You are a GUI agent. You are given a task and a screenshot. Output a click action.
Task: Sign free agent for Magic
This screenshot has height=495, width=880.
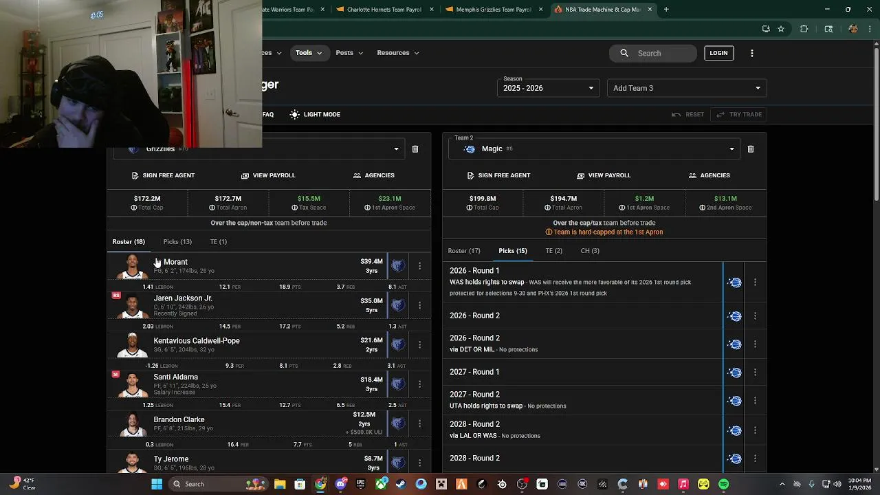pyautogui.click(x=498, y=175)
